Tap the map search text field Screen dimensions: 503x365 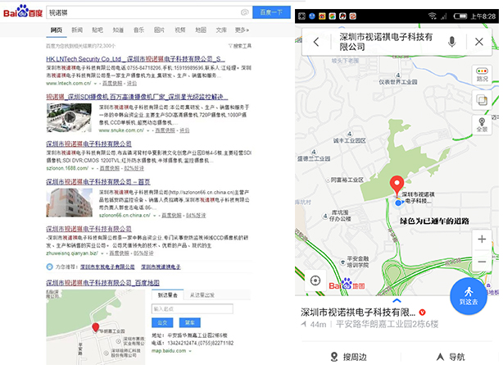386,42
